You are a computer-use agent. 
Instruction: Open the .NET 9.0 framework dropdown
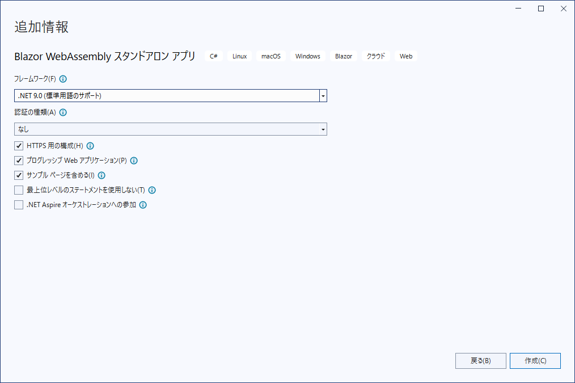click(x=323, y=96)
